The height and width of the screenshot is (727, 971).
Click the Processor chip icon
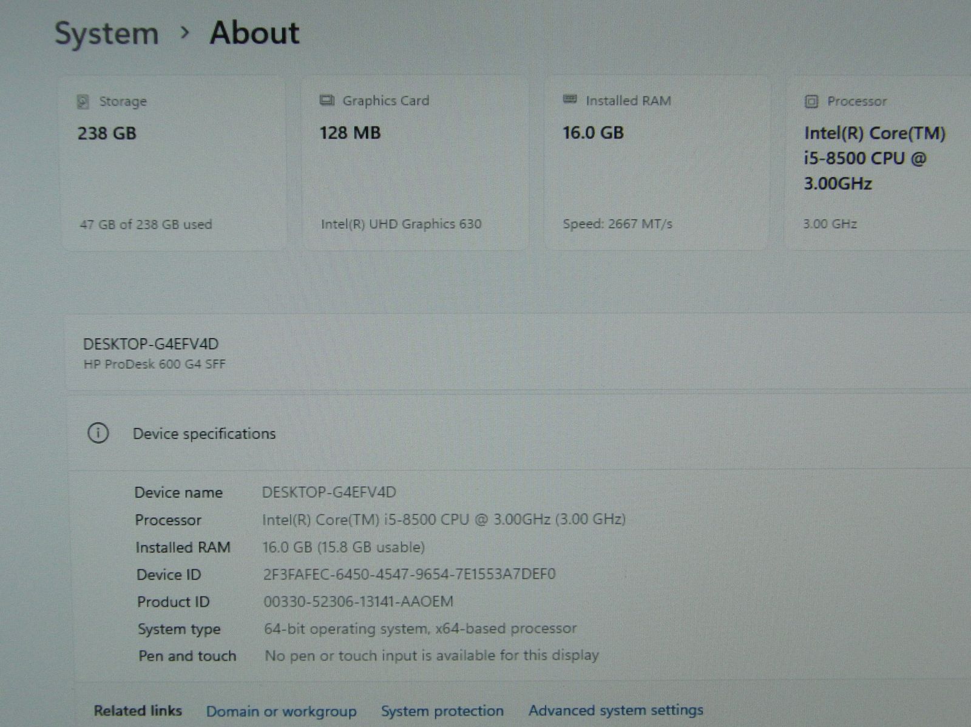pyautogui.click(x=811, y=101)
